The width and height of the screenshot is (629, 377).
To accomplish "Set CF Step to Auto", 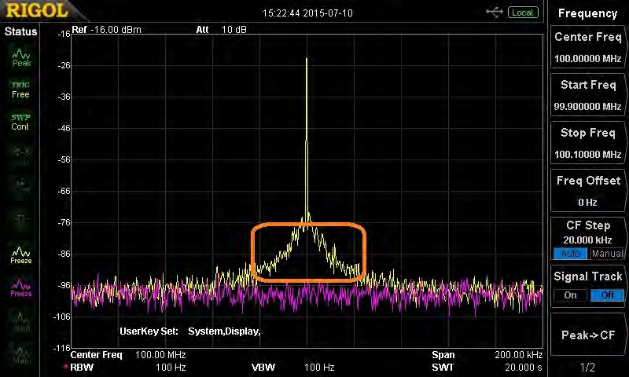I will [570, 254].
